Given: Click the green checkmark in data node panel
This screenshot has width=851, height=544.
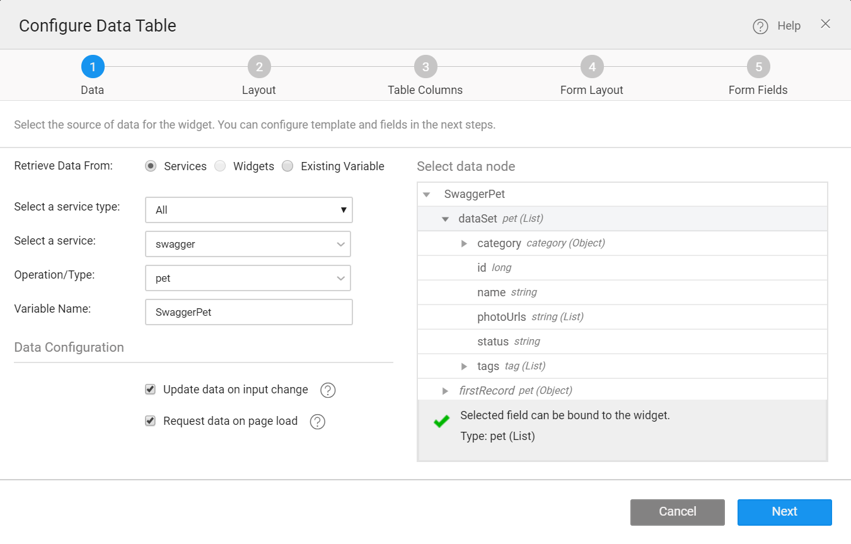Looking at the screenshot, I should (x=440, y=421).
